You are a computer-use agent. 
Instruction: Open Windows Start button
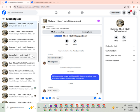(3, 108)
